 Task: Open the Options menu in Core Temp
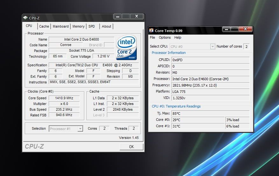(x=165, y=37)
